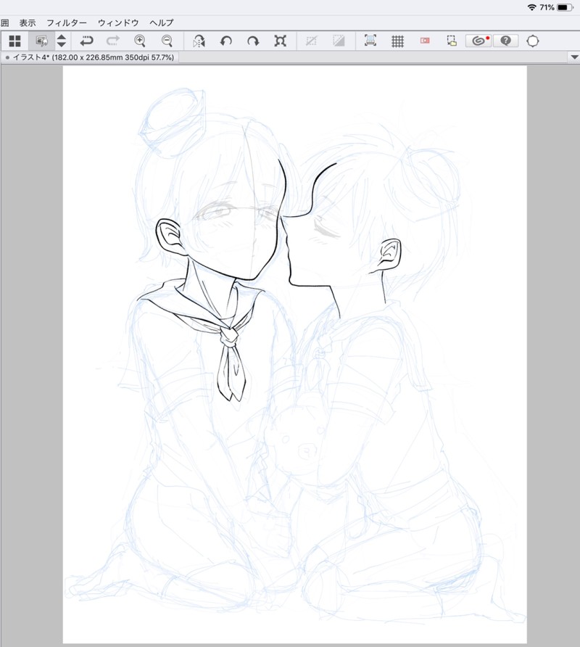Screen dimensions: 580x647
Task: Open the フィルター (Filter) menu
Action: 67,23
